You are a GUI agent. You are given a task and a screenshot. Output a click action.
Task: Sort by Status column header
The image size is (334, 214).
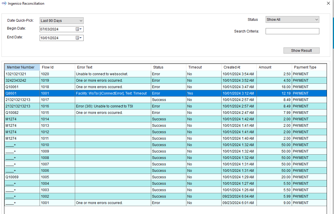click(x=168, y=67)
